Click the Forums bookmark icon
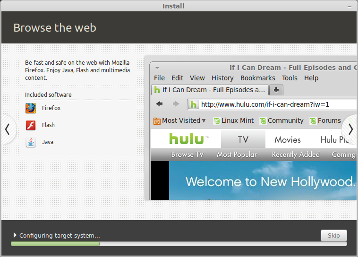 click(313, 120)
